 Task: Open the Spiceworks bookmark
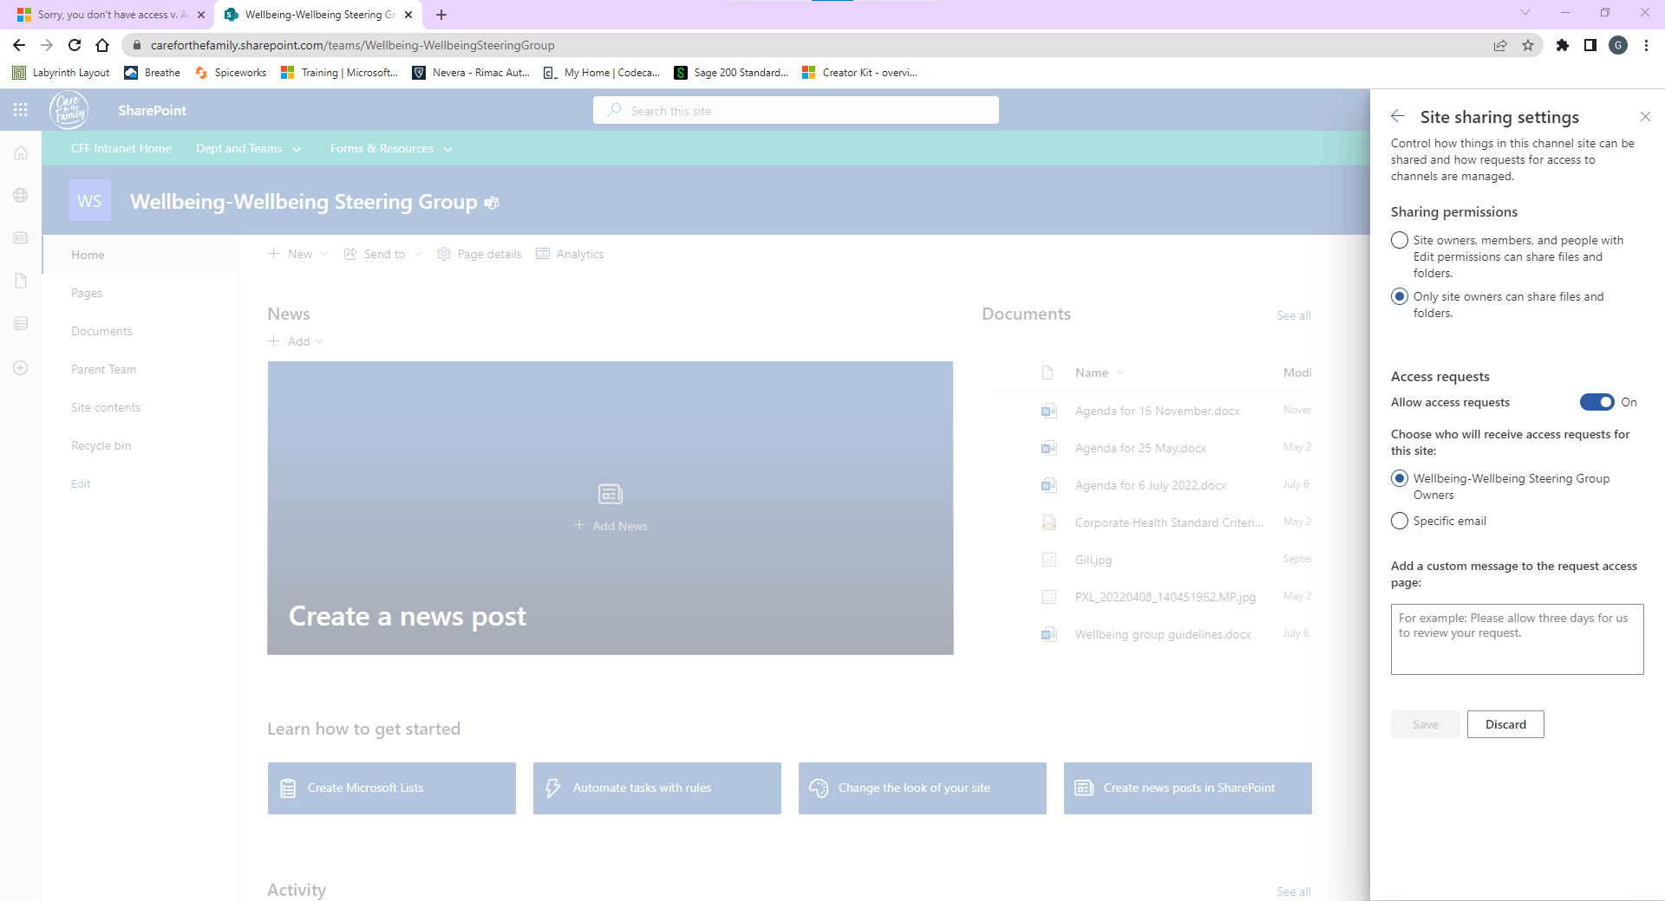pos(231,73)
